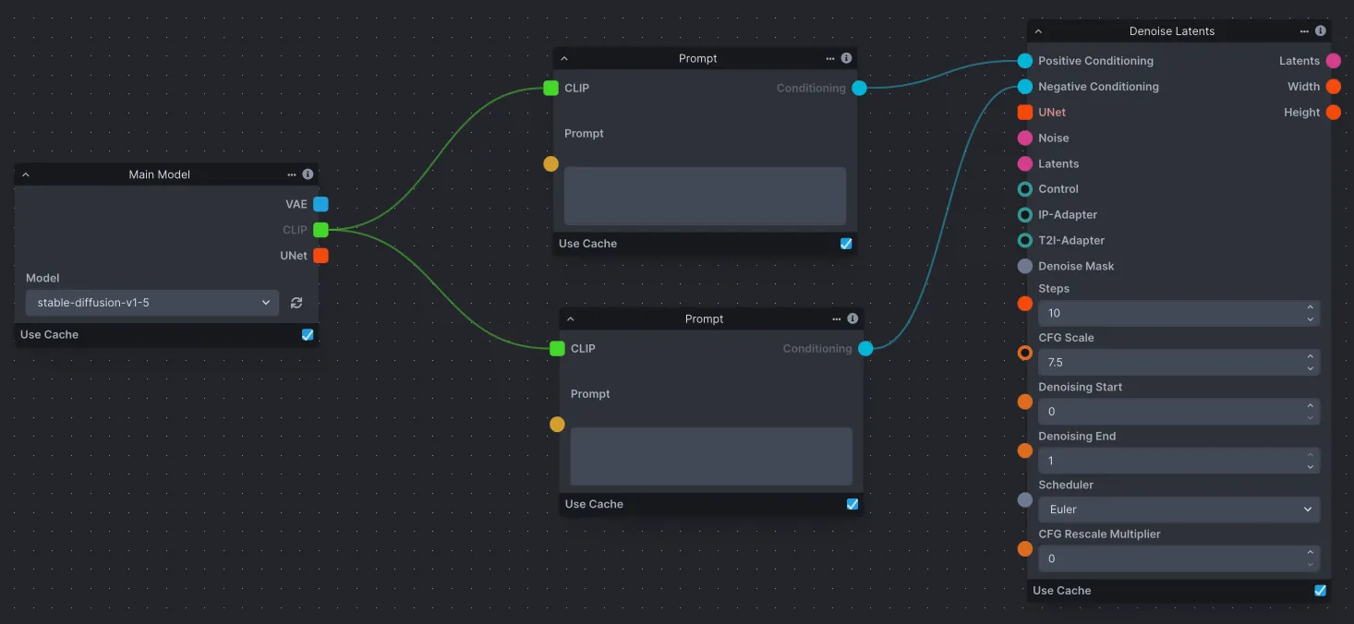Collapse the upper Prompt node with its chevron

pyautogui.click(x=563, y=58)
